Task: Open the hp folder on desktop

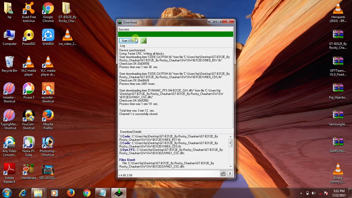Action: coord(9,11)
